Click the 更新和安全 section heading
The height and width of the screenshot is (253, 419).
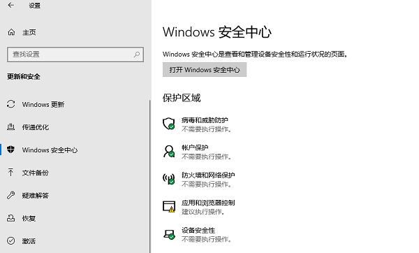coord(24,77)
